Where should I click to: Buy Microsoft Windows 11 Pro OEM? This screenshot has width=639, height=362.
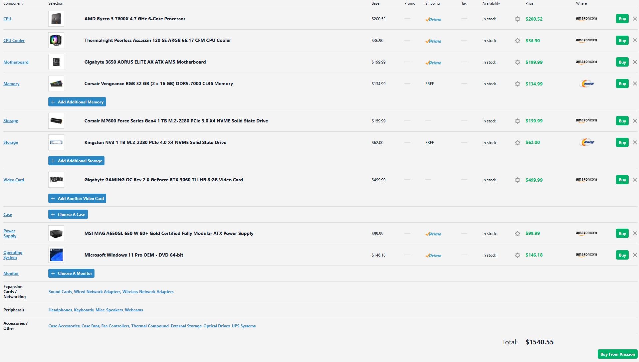click(x=622, y=255)
